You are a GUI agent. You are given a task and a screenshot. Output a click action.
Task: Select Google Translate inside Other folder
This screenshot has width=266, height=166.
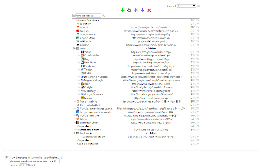(x=94, y=94)
